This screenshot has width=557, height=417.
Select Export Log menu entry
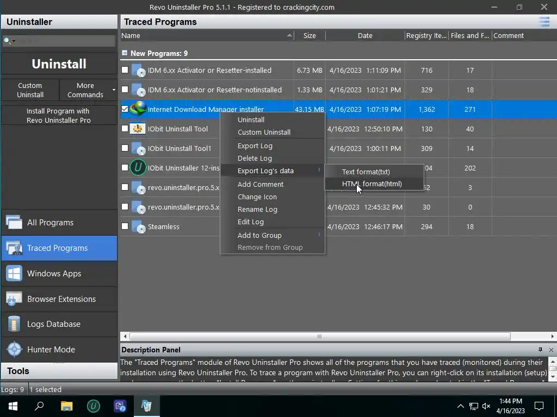(x=273, y=146)
